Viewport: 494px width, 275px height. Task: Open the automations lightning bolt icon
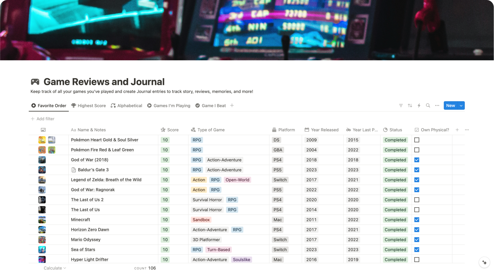[x=419, y=105]
